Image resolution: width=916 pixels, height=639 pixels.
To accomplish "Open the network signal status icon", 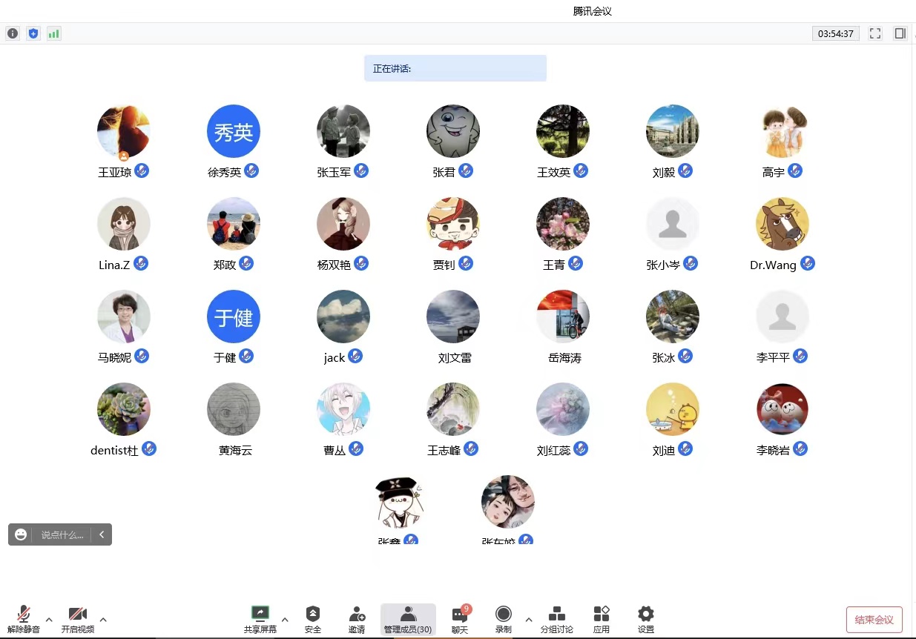I will (x=53, y=33).
